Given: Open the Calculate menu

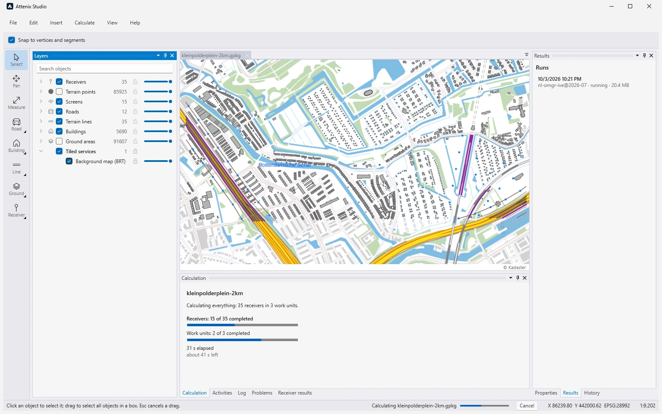Looking at the screenshot, I should click(85, 23).
